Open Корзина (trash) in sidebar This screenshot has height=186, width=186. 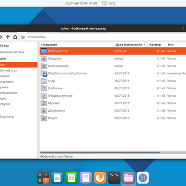tap(5, 76)
